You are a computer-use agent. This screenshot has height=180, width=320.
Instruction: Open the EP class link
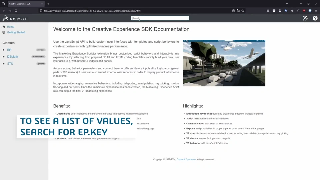pyautogui.click(x=9, y=50)
